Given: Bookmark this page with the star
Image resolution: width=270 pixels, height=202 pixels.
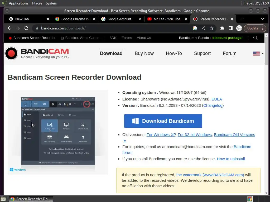Looking at the screenshot, I should 212,28.
